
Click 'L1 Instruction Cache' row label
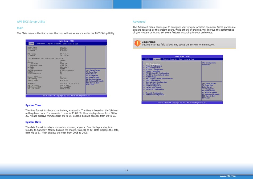click(35, 66)
